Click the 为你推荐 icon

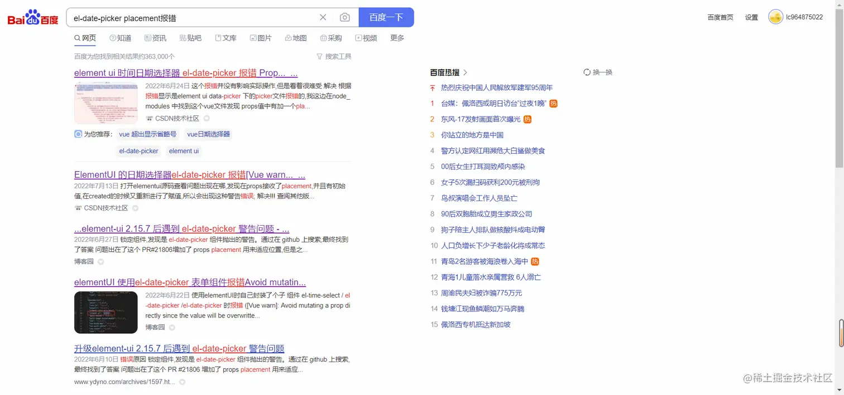pos(78,134)
